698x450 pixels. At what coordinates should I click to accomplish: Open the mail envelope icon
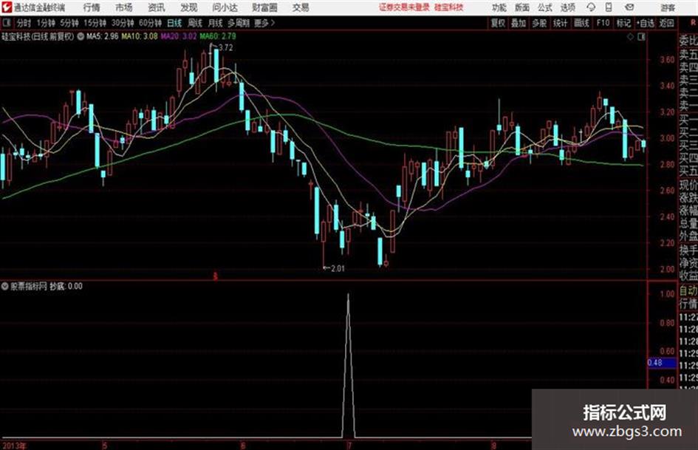click(x=629, y=7)
